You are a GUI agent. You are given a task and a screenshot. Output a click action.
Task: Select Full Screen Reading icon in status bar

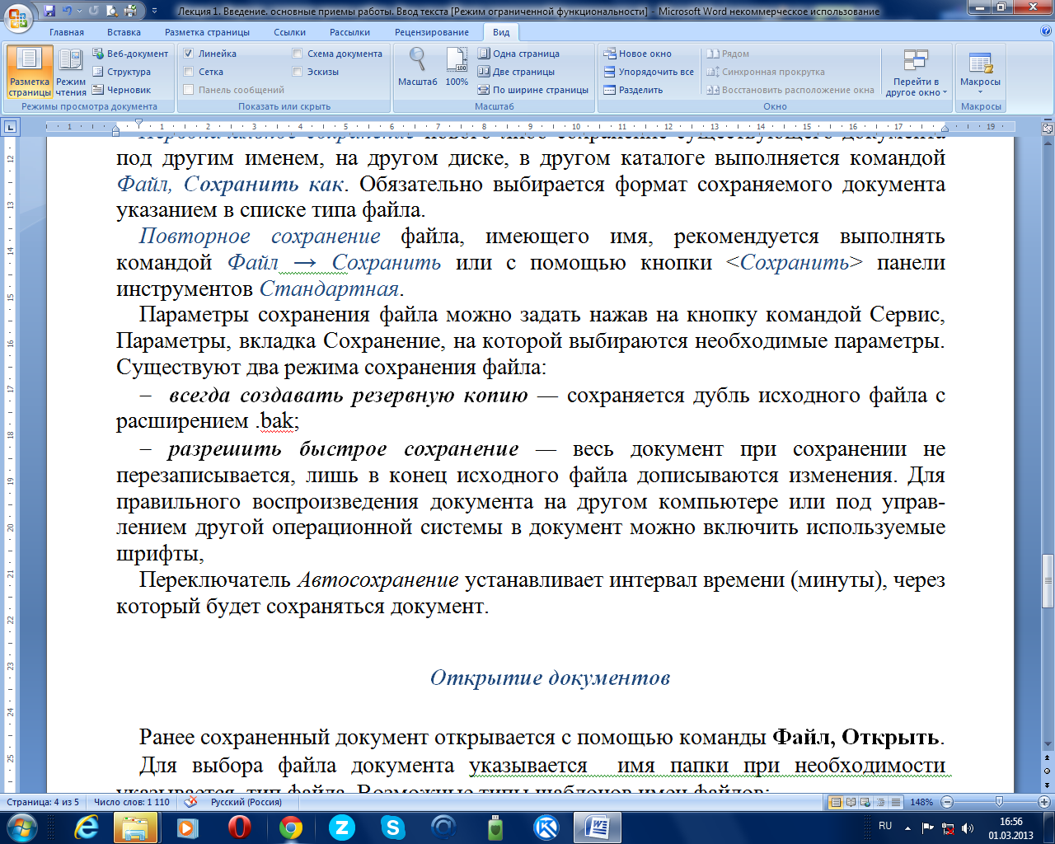coord(851,802)
